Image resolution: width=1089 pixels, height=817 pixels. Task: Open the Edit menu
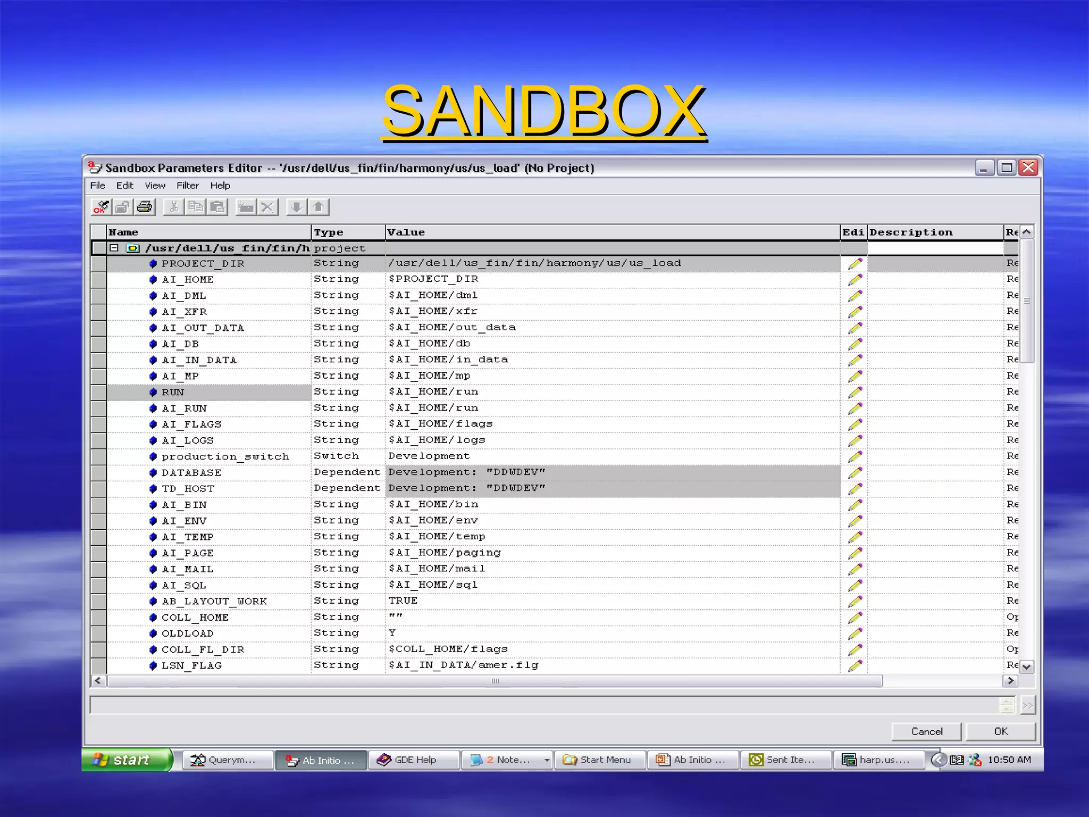[125, 186]
